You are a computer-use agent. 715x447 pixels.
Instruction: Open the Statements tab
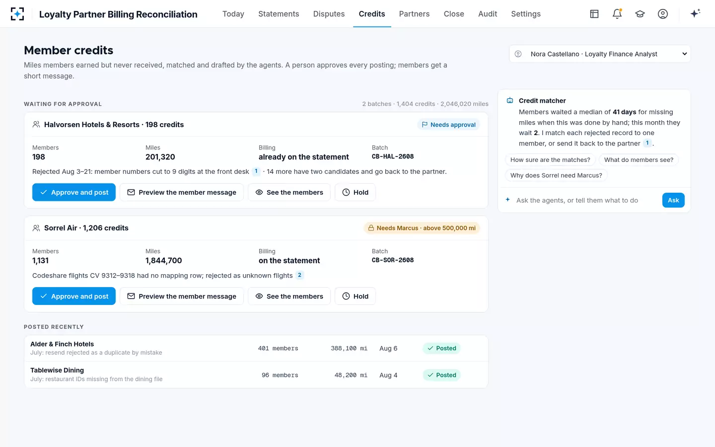(279, 14)
